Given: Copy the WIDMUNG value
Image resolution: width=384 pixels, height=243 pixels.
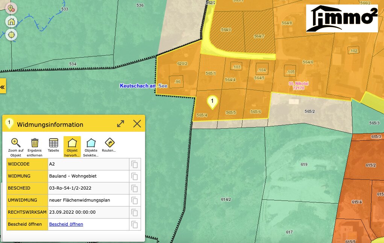Looking at the screenshot, I should click(x=135, y=176).
